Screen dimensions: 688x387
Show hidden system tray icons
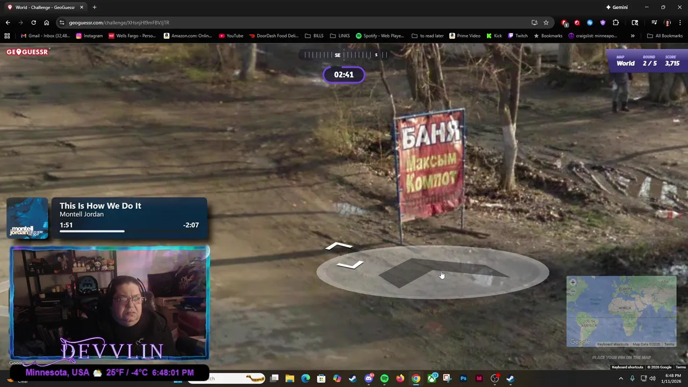click(x=621, y=378)
